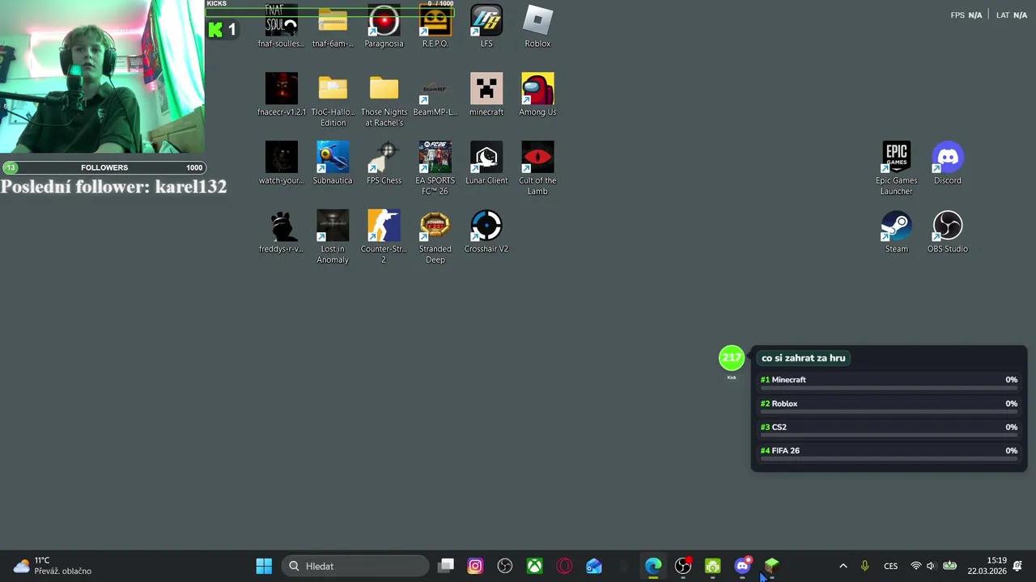Launch Stranded Deep shortcut
Viewport: 1036px width, 582px height.
[x=435, y=237]
